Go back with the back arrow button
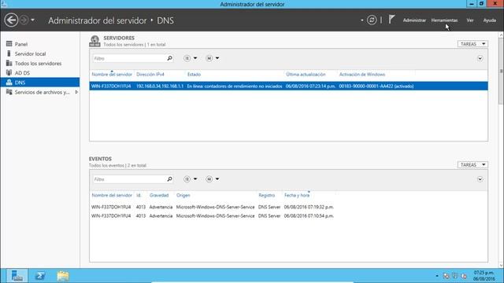Screen dimensions: 504x283 coord(11,20)
